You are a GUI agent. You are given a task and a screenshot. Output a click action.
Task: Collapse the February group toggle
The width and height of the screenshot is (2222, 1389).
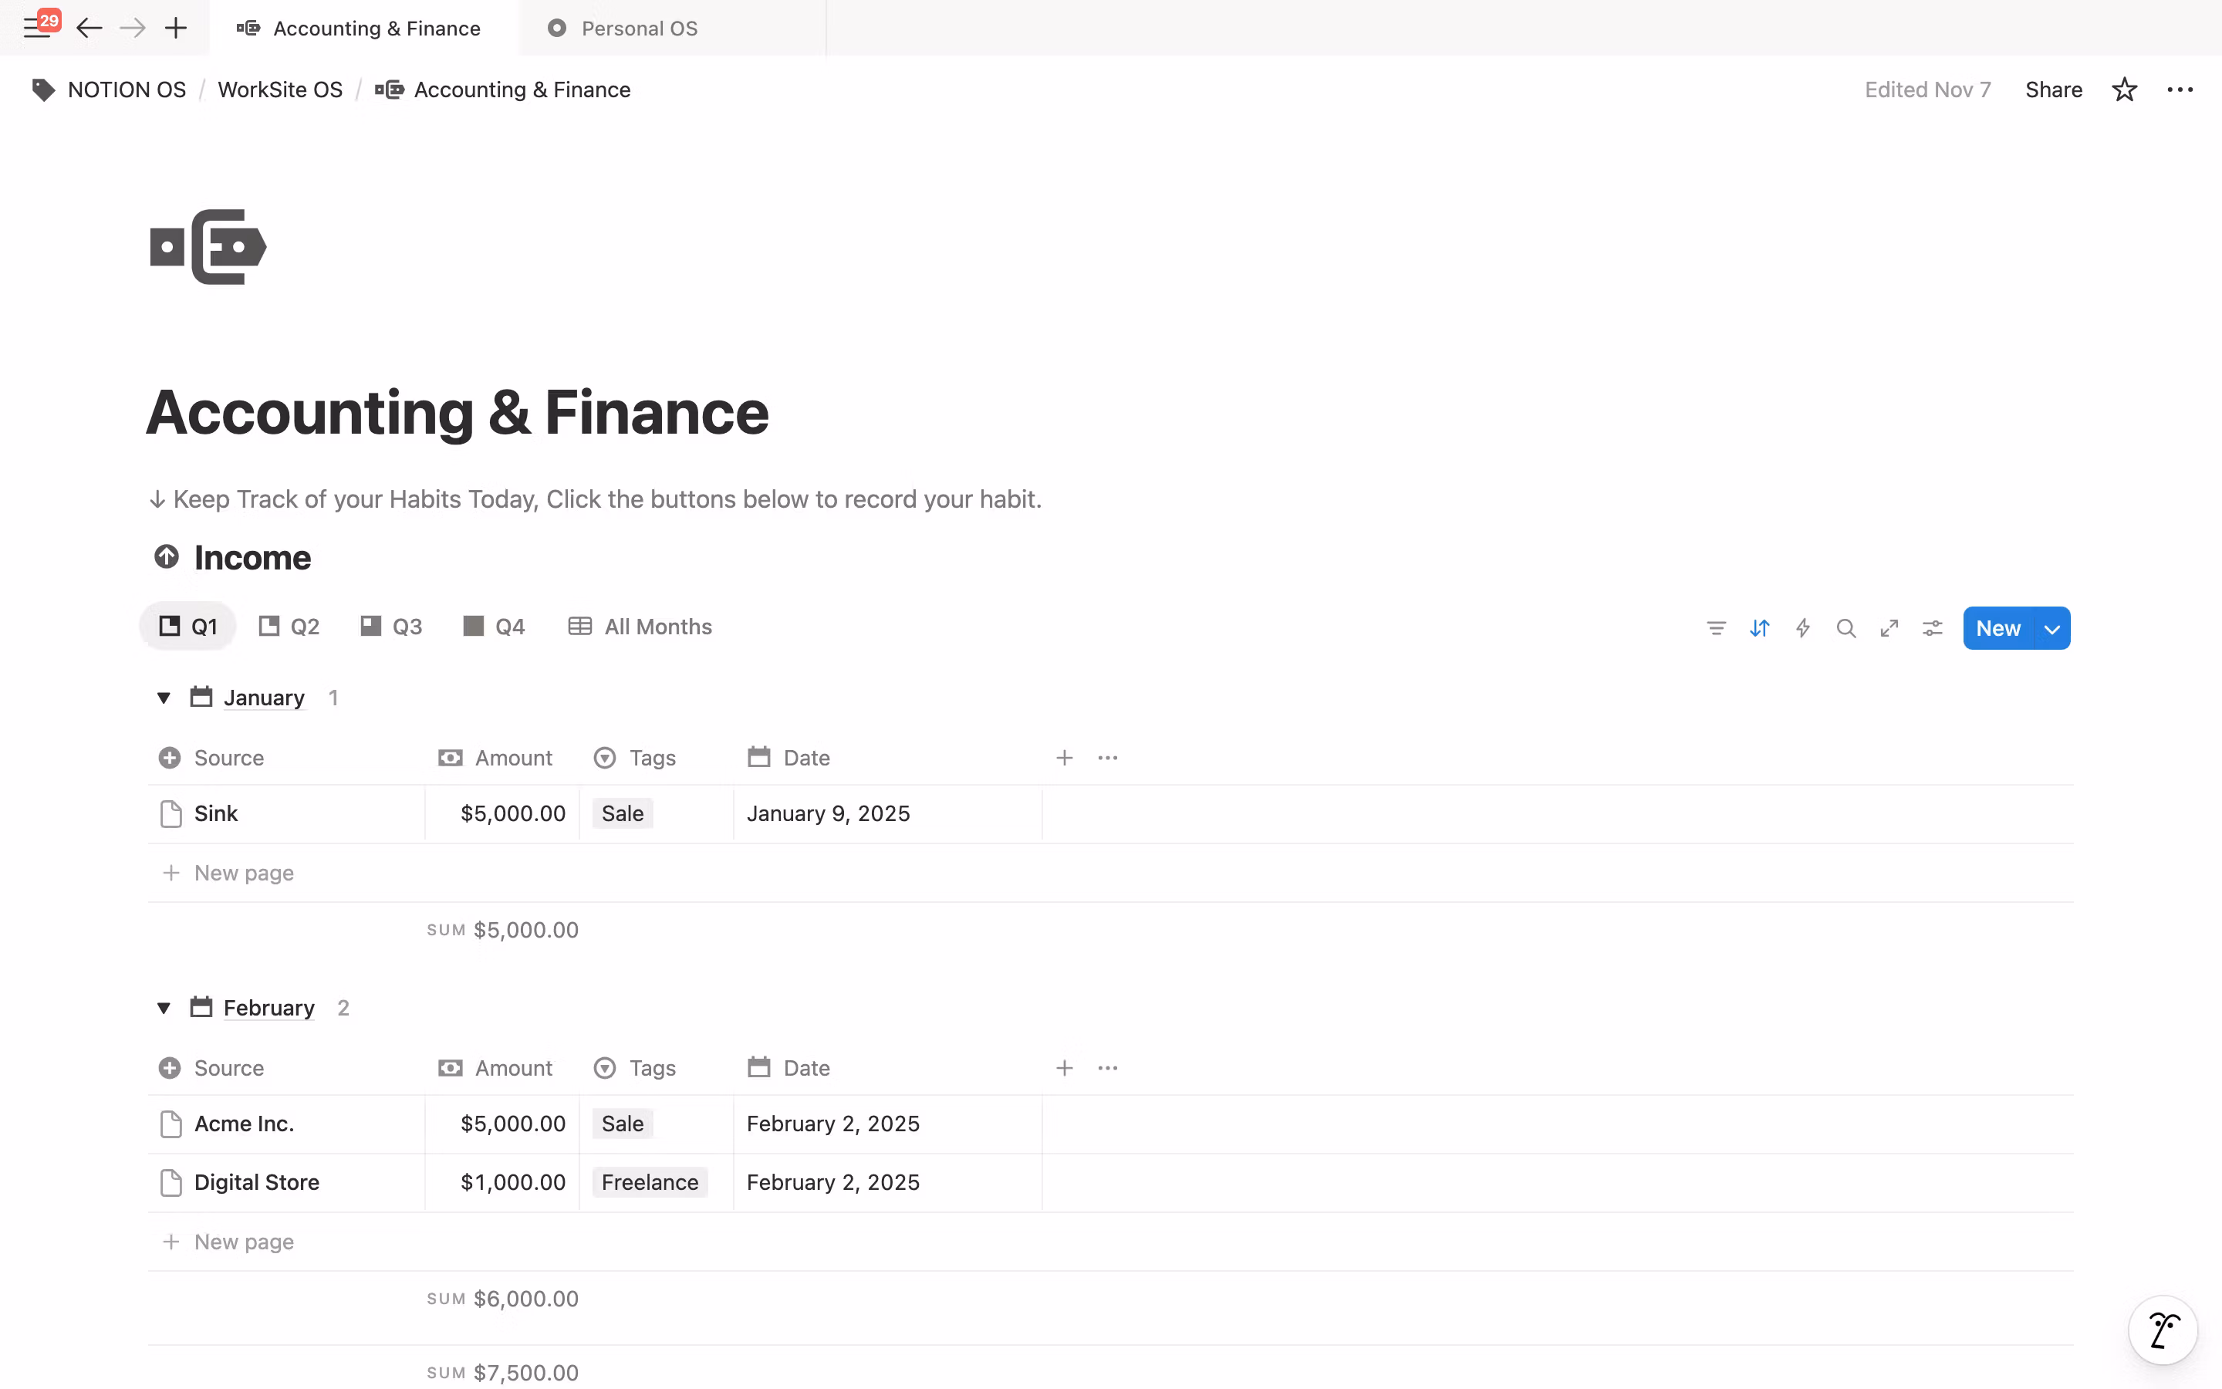coord(164,1009)
